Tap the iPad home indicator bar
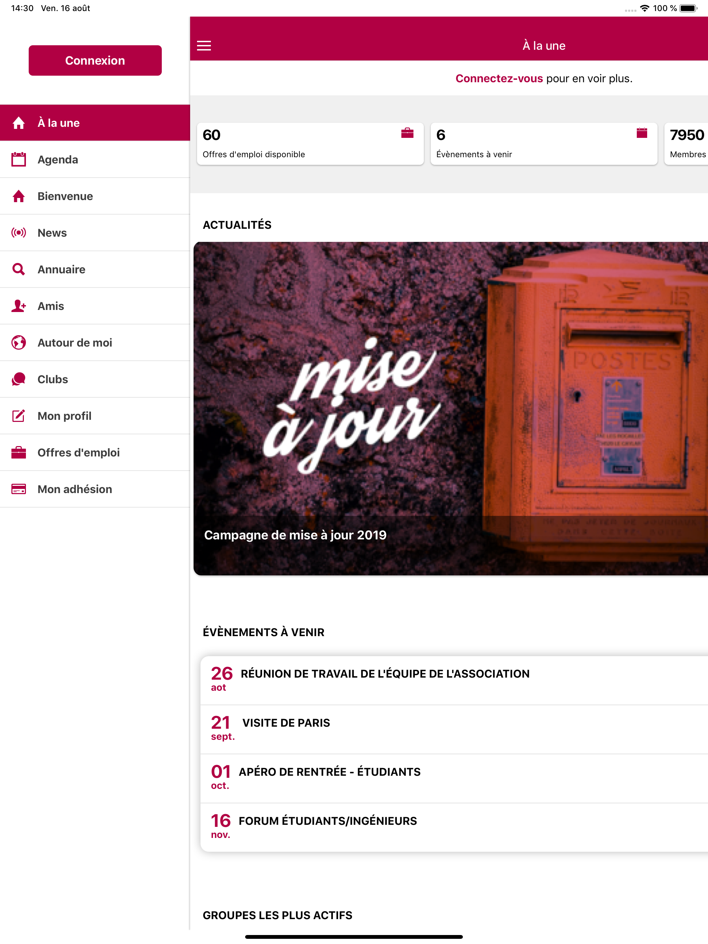The image size is (708, 944). click(354, 937)
